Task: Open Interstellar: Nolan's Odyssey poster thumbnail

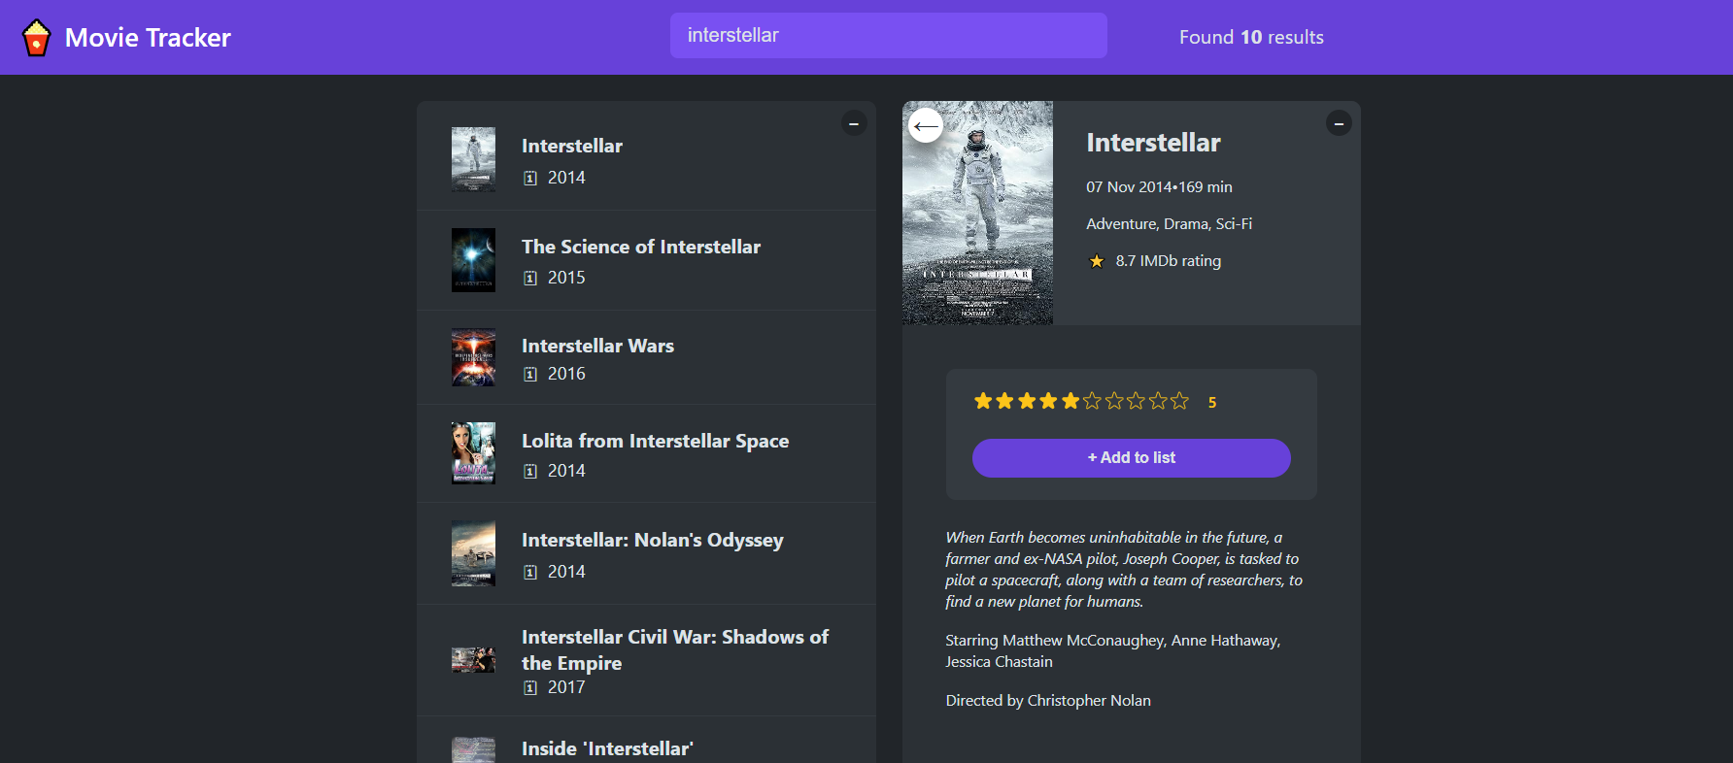Action: click(x=473, y=554)
